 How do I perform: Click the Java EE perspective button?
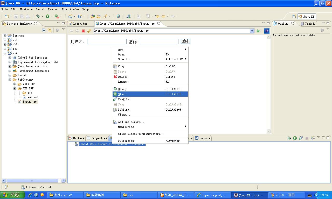307,17
